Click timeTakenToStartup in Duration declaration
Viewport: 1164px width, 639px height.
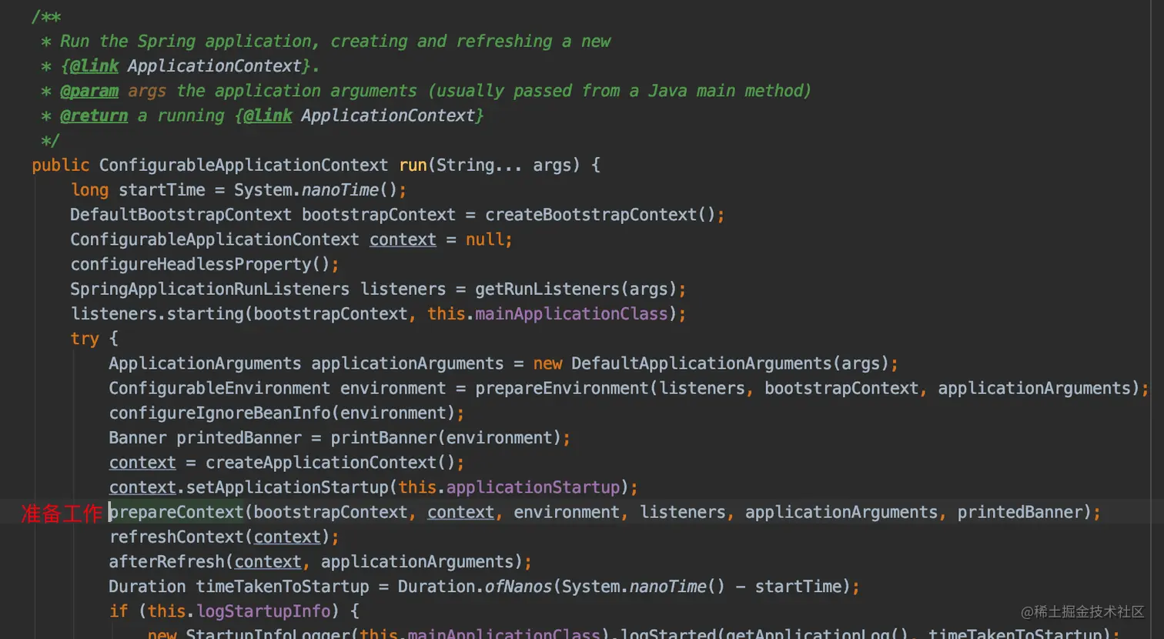tap(282, 586)
